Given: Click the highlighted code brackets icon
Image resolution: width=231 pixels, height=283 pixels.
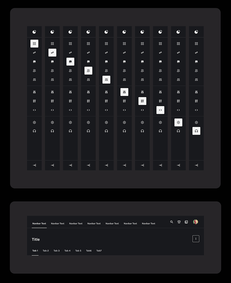Looking at the screenshot, I should click(x=160, y=110).
